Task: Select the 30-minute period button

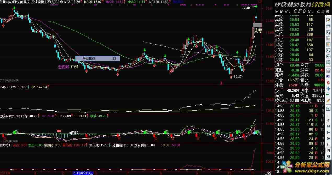Action: coord(328,132)
